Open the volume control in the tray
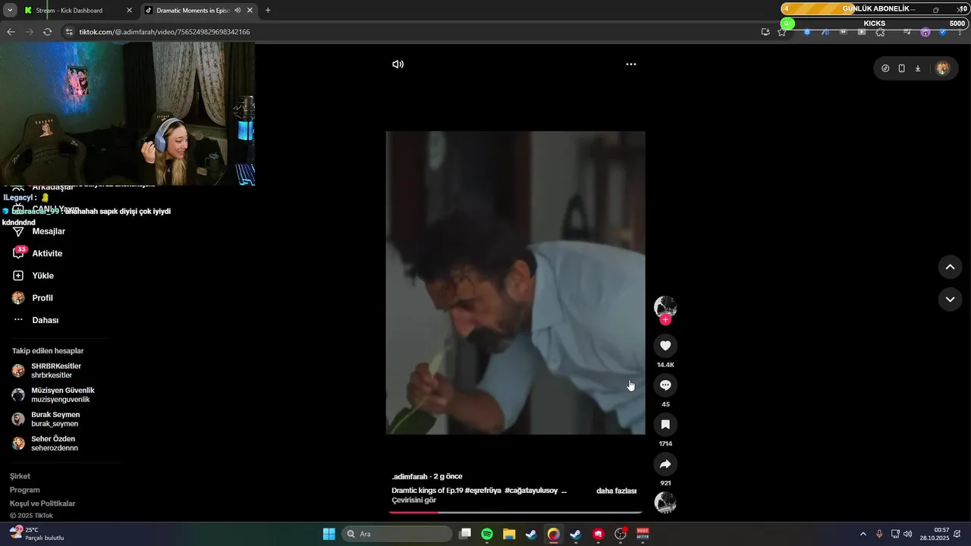 pyautogui.click(x=908, y=534)
